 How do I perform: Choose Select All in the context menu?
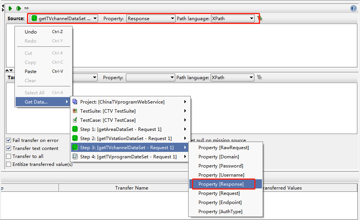pyautogui.click(x=44, y=92)
